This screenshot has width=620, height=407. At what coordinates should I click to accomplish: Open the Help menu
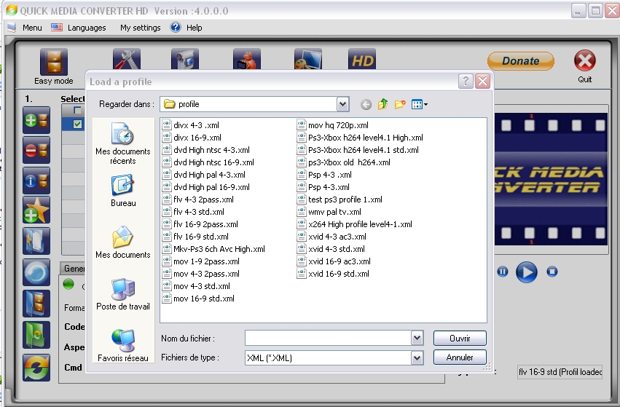tap(194, 28)
